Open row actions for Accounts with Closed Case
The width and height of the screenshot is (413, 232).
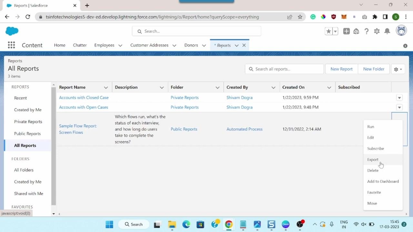click(399, 98)
